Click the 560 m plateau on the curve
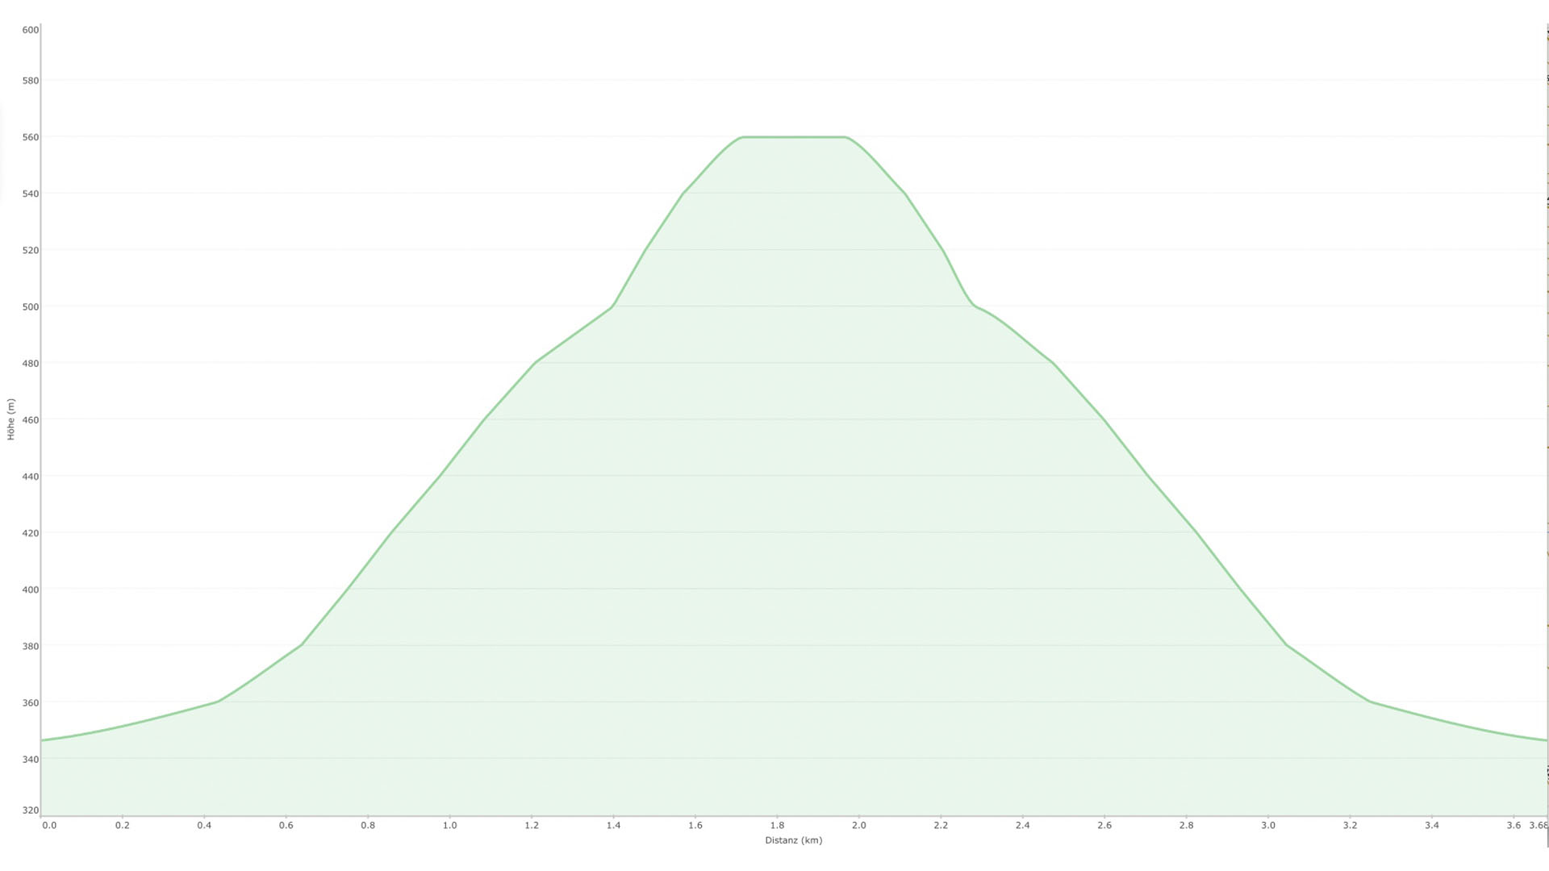Image resolution: width=1549 pixels, height=871 pixels. [x=794, y=137]
